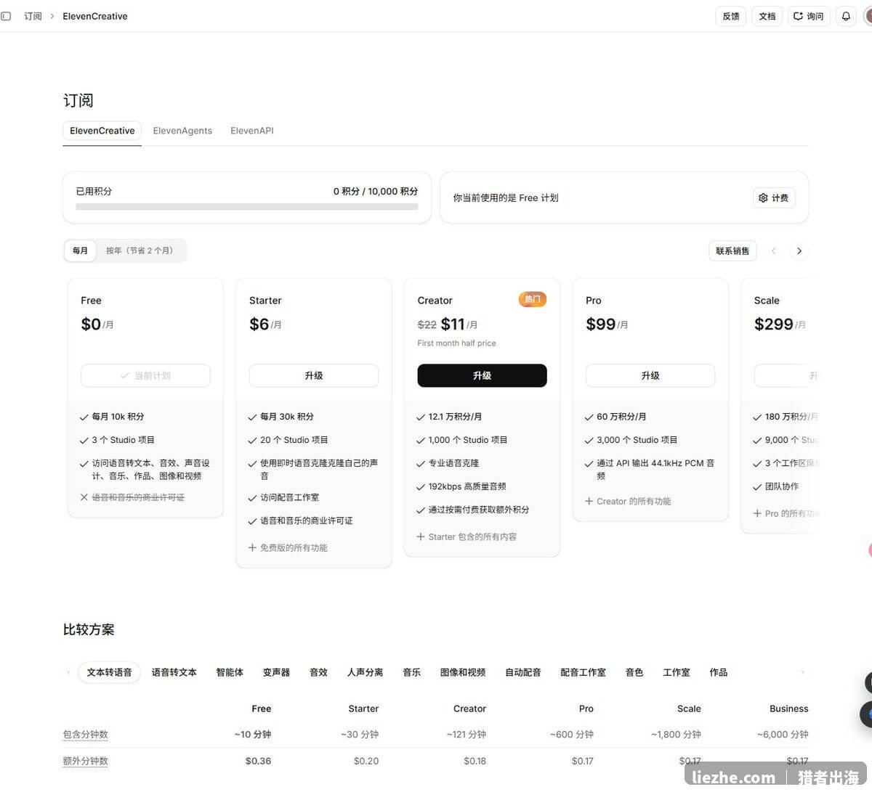Switch to the ElevenCreative tab
Screen dimensions: 872x792
click(x=102, y=131)
